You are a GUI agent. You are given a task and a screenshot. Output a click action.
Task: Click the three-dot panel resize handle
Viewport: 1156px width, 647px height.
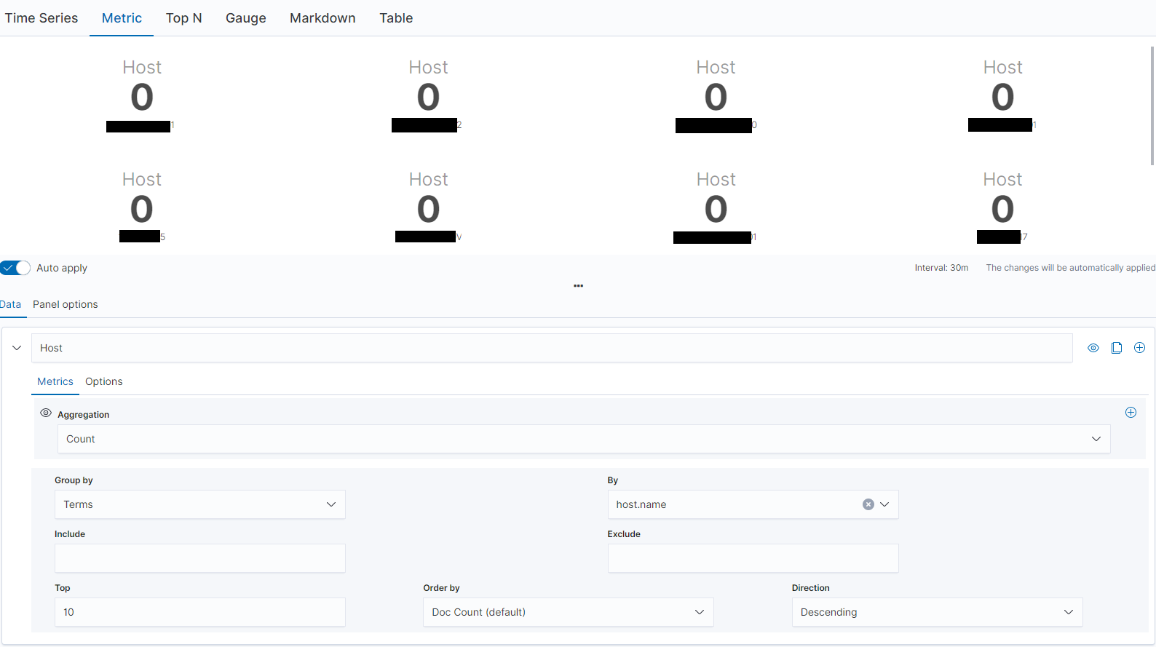[x=578, y=286]
